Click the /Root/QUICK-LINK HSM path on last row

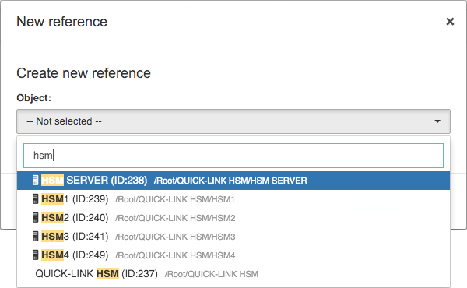click(212, 274)
